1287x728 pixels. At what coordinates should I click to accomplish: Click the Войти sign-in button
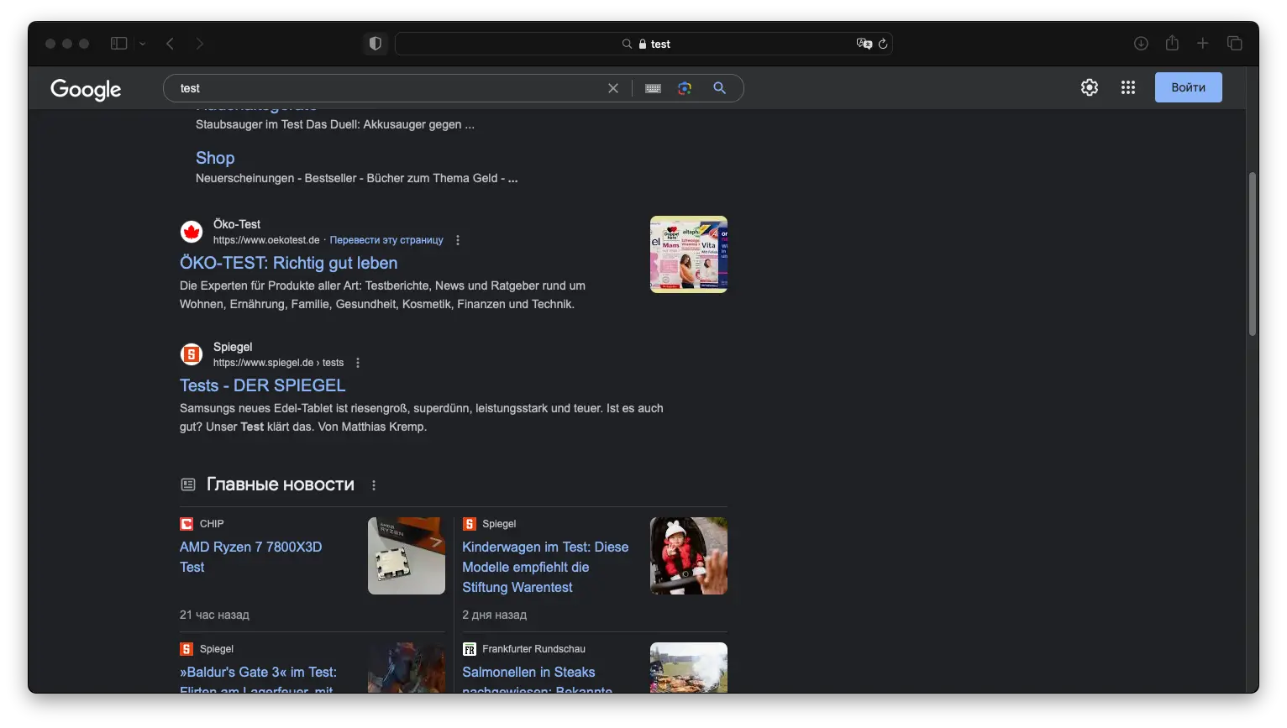point(1188,87)
